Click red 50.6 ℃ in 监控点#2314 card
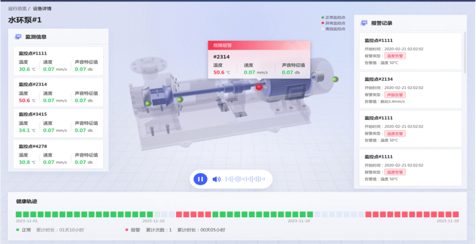 [x=27, y=100]
